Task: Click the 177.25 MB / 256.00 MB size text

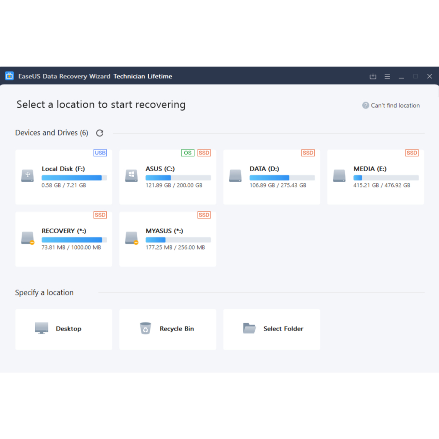Action: 175,247
